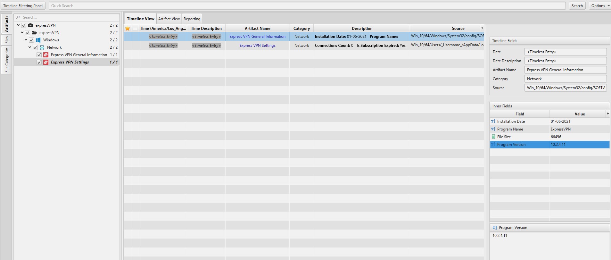This screenshot has width=611, height=260.
Task: Open Express VPN General Information link in table
Action: click(257, 37)
